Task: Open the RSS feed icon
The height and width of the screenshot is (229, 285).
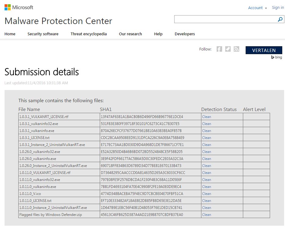Action: [236, 49]
